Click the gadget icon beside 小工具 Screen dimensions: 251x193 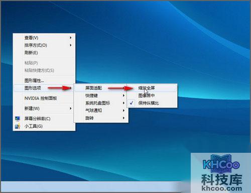(x=18, y=126)
